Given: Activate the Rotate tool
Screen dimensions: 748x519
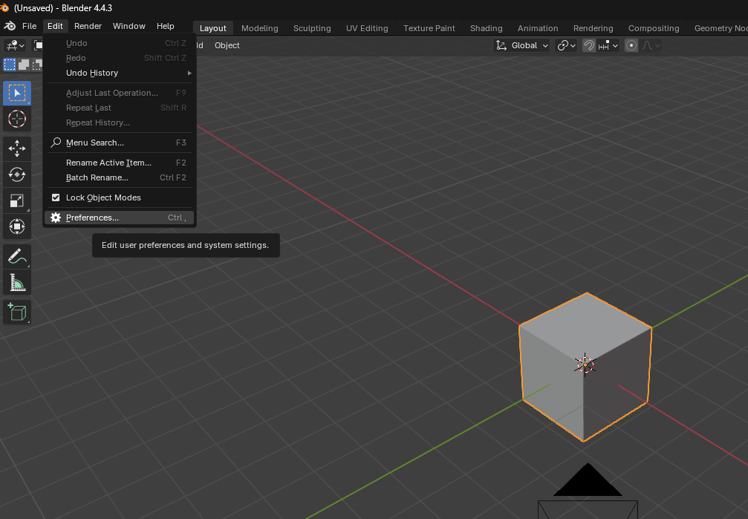Looking at the screenshot, I should [16, 174].
